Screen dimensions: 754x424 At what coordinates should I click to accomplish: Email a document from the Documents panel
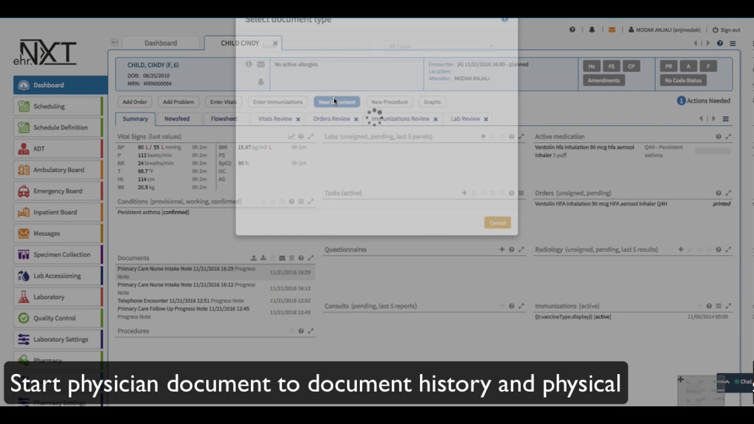point(282,258)
